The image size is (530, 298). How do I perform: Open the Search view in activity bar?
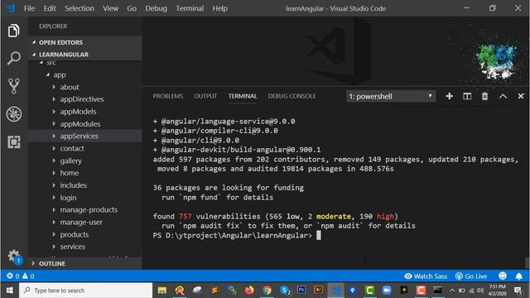tap(13, 58)
